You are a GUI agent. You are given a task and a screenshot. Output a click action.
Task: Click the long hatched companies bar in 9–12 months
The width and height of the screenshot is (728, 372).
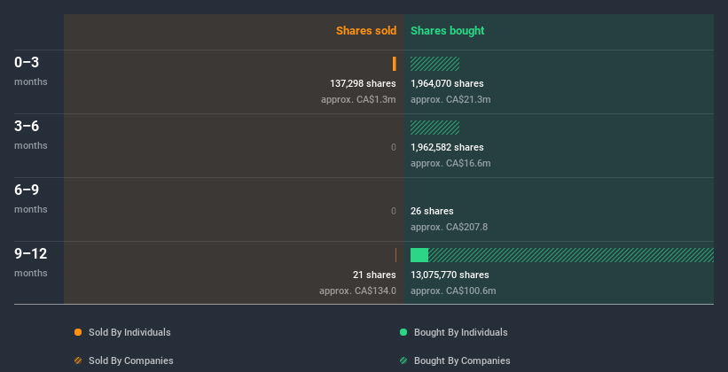click(x=571, y=255)
